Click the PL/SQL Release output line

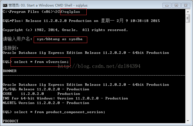click(x=46, y=89)
